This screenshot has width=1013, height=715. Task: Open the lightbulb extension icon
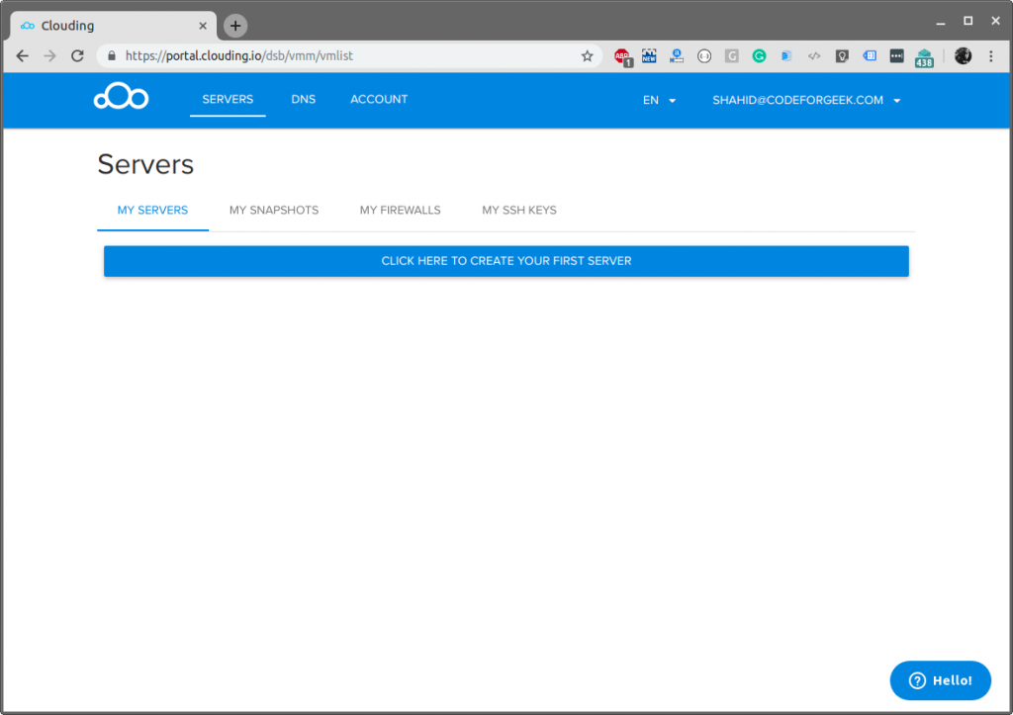click(842, 56)
